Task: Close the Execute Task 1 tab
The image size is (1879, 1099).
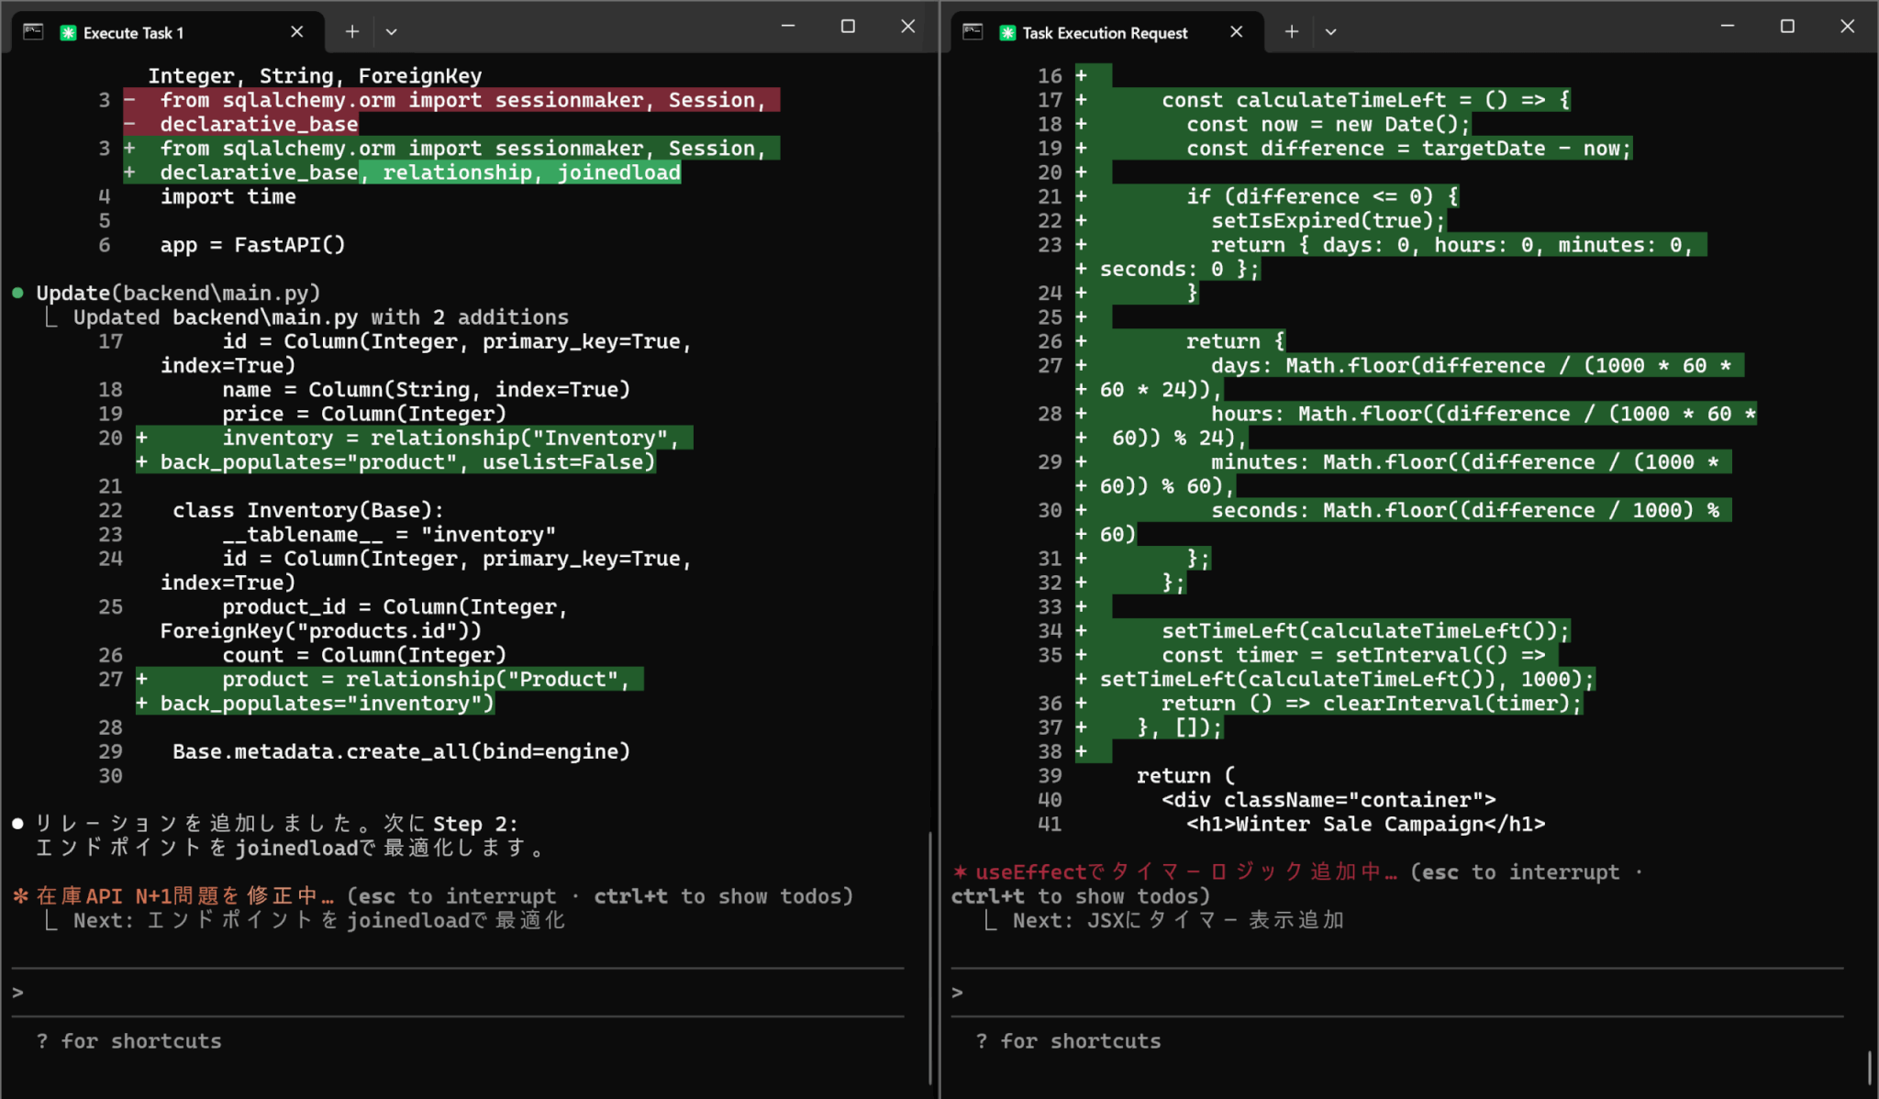Action: (296, 32)
